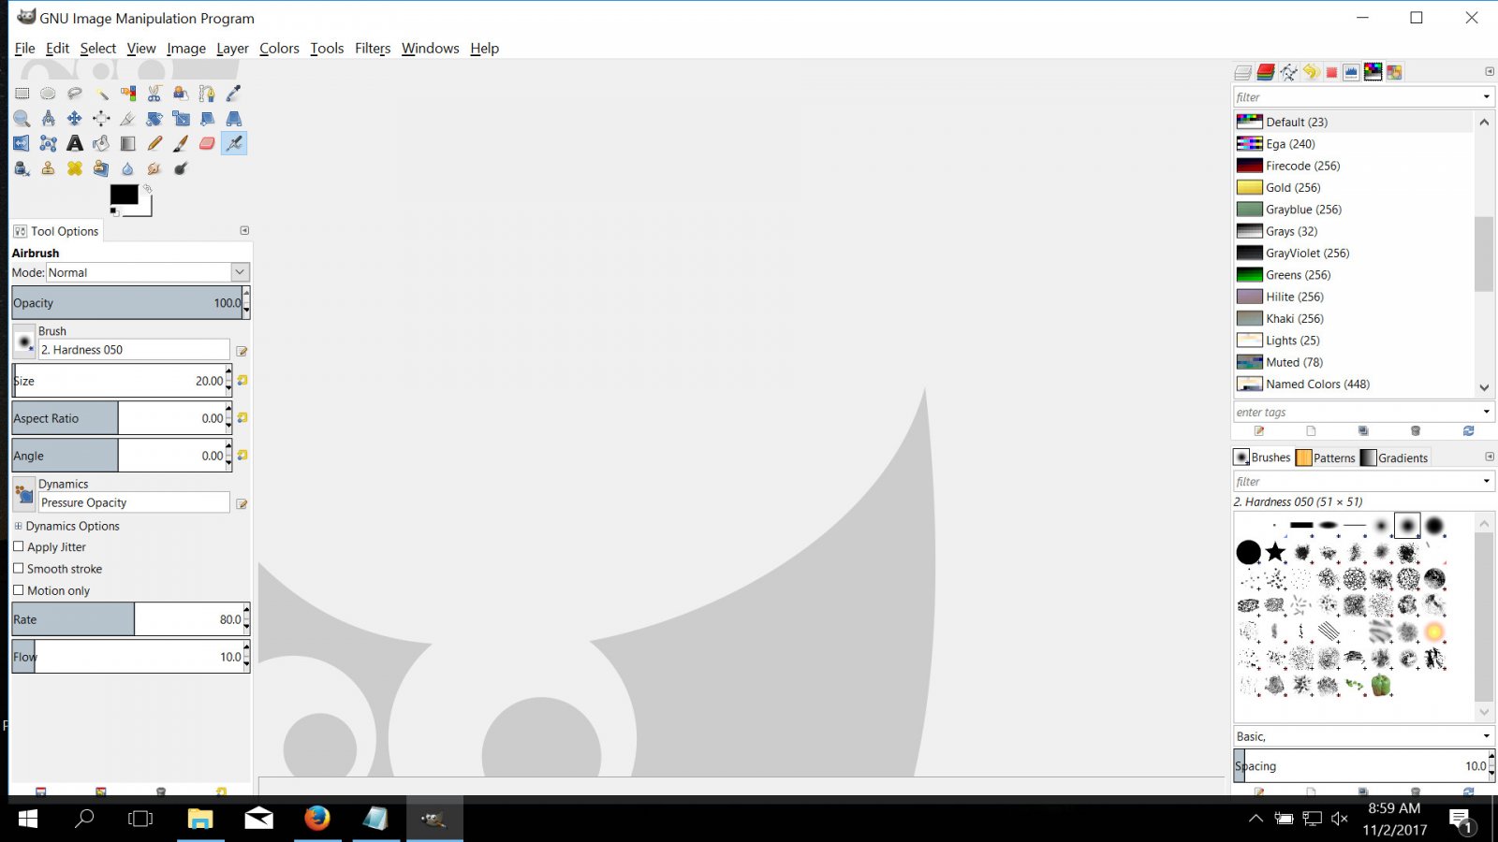This screenshot has width=1498, height=842.
Task: Select the Firecode (256) palette
Action: [x=1353, y=166]
